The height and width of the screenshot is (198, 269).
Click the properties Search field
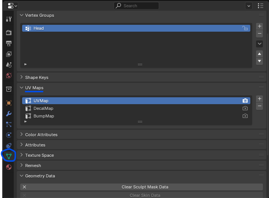point(137,6)
